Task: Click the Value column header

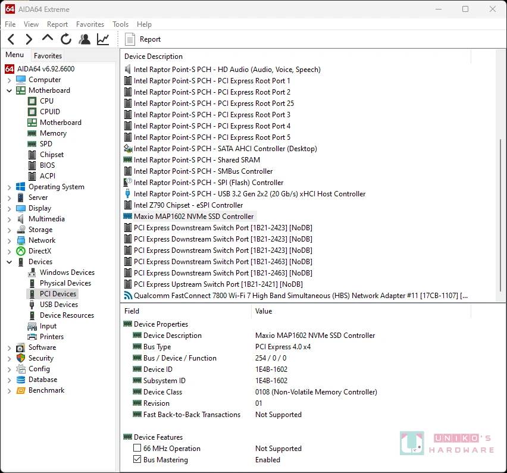Action: click(x=264, y=311)
